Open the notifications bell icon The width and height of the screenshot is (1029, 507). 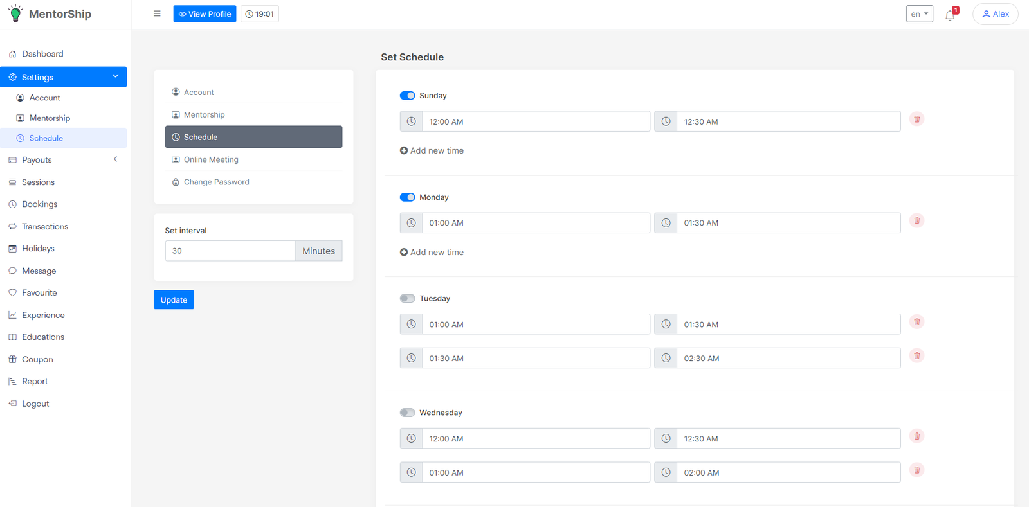pos(950,15)
